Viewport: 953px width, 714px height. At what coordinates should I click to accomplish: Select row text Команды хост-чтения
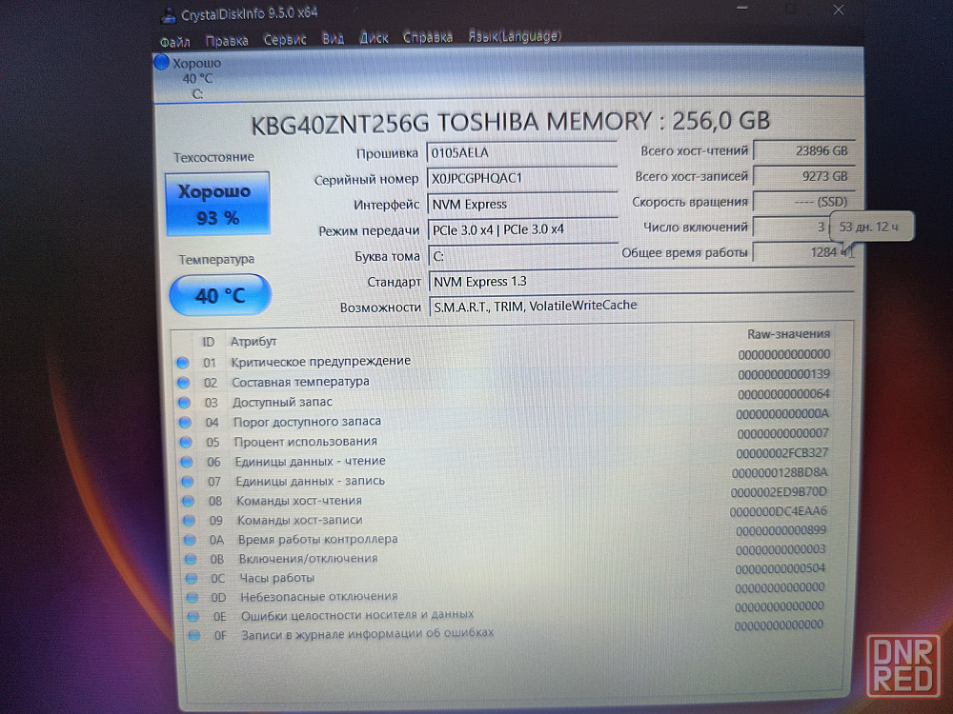[299, 501]
